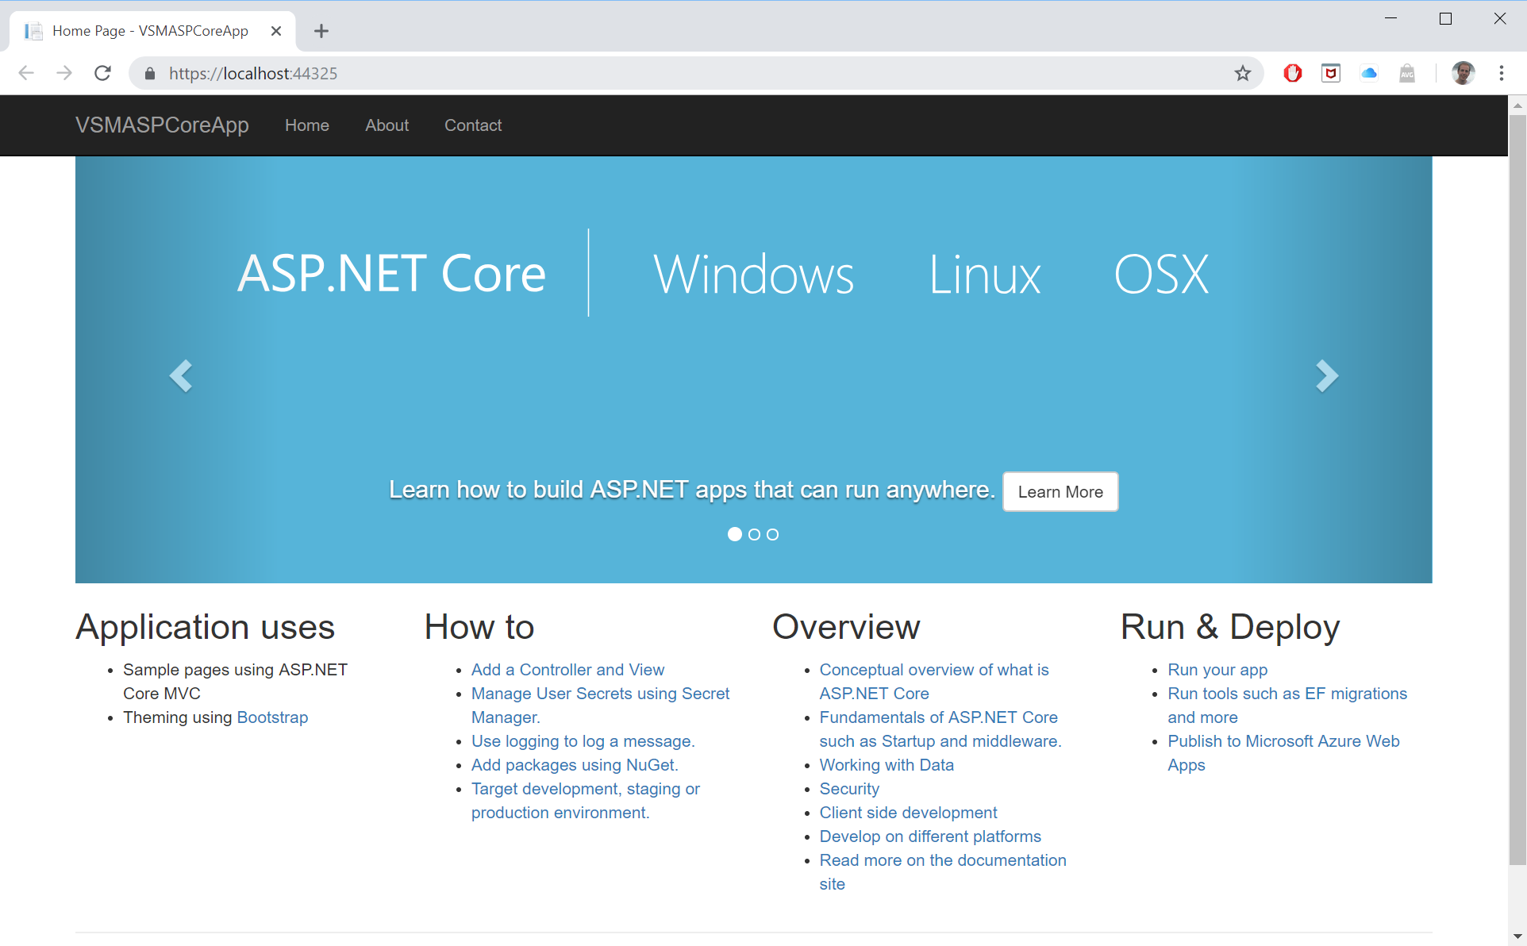
Task: Bookmark page with the star icon
Action: [1242, 73]
